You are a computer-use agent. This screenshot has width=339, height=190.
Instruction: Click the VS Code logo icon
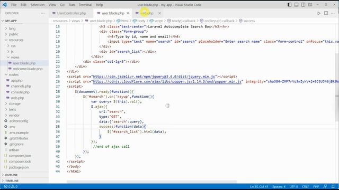point(4,5)
